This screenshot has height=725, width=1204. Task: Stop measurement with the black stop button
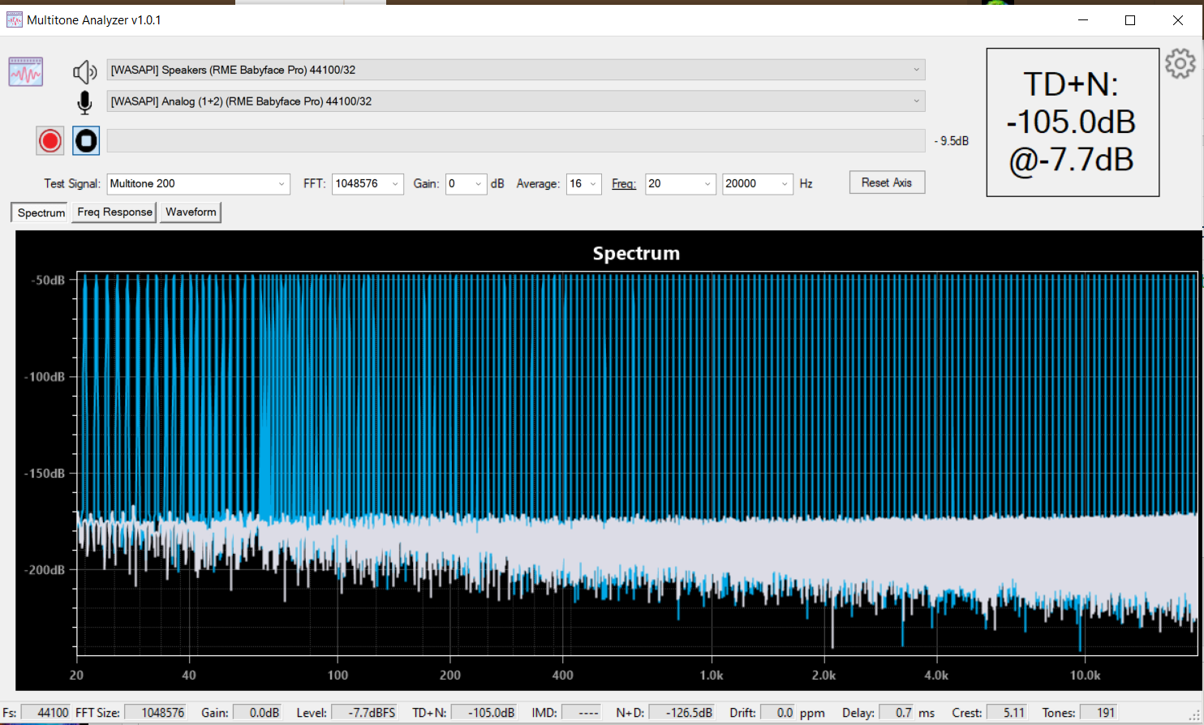pyautogui.click(x=86, y=141)
